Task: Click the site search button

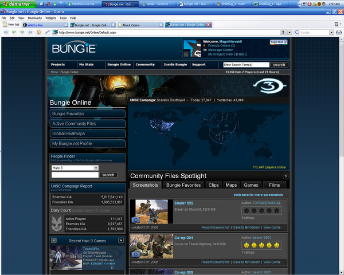Action: coord(279,65)
